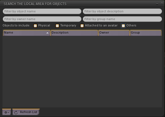Click into the Filter by group name field
Image resolution: width=165 pixels, height=117 pixels.
(122, 19)
